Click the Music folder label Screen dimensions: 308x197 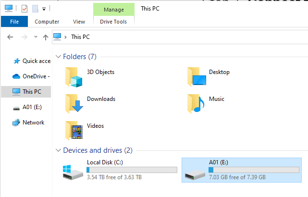(217, 99)
